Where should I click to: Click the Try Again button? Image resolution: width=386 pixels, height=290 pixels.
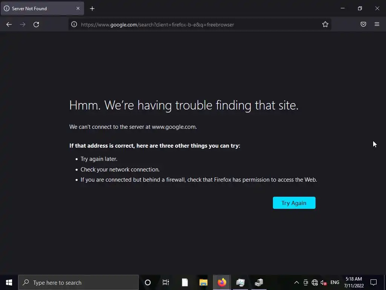tap(294, 203)
